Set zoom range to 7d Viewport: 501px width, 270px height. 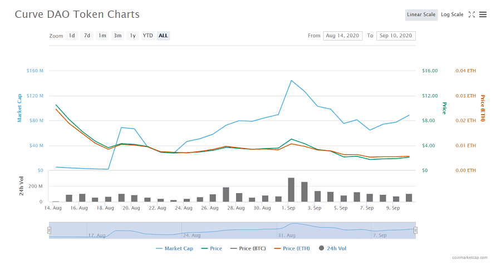[87, 36]
